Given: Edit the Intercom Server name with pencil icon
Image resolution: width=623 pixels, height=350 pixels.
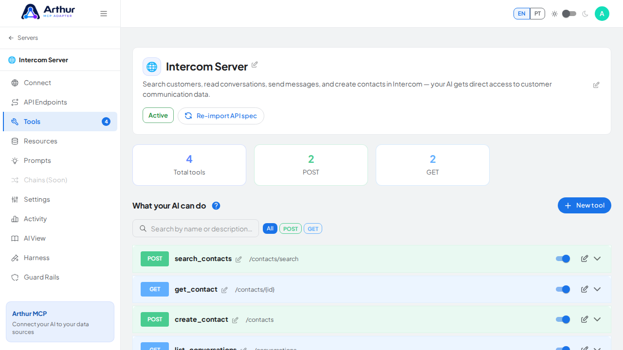Looking at the screenshot, I should (255, 65).
